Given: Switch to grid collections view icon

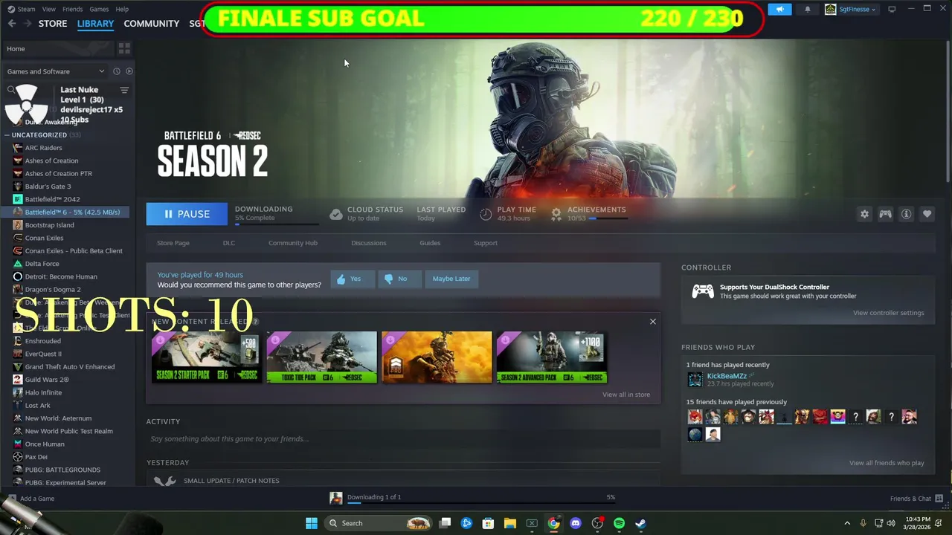Looking at the screenshot, I should (124, 48).
